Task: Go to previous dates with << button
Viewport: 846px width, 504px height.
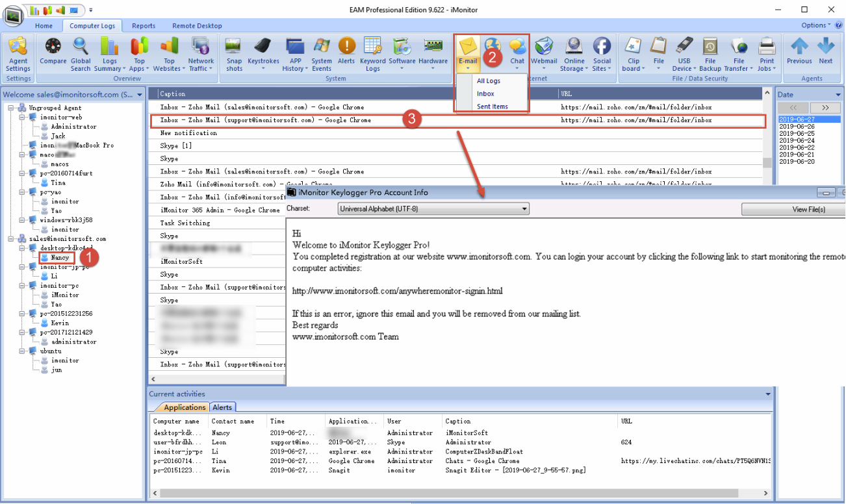Action: tap(793, 107)
